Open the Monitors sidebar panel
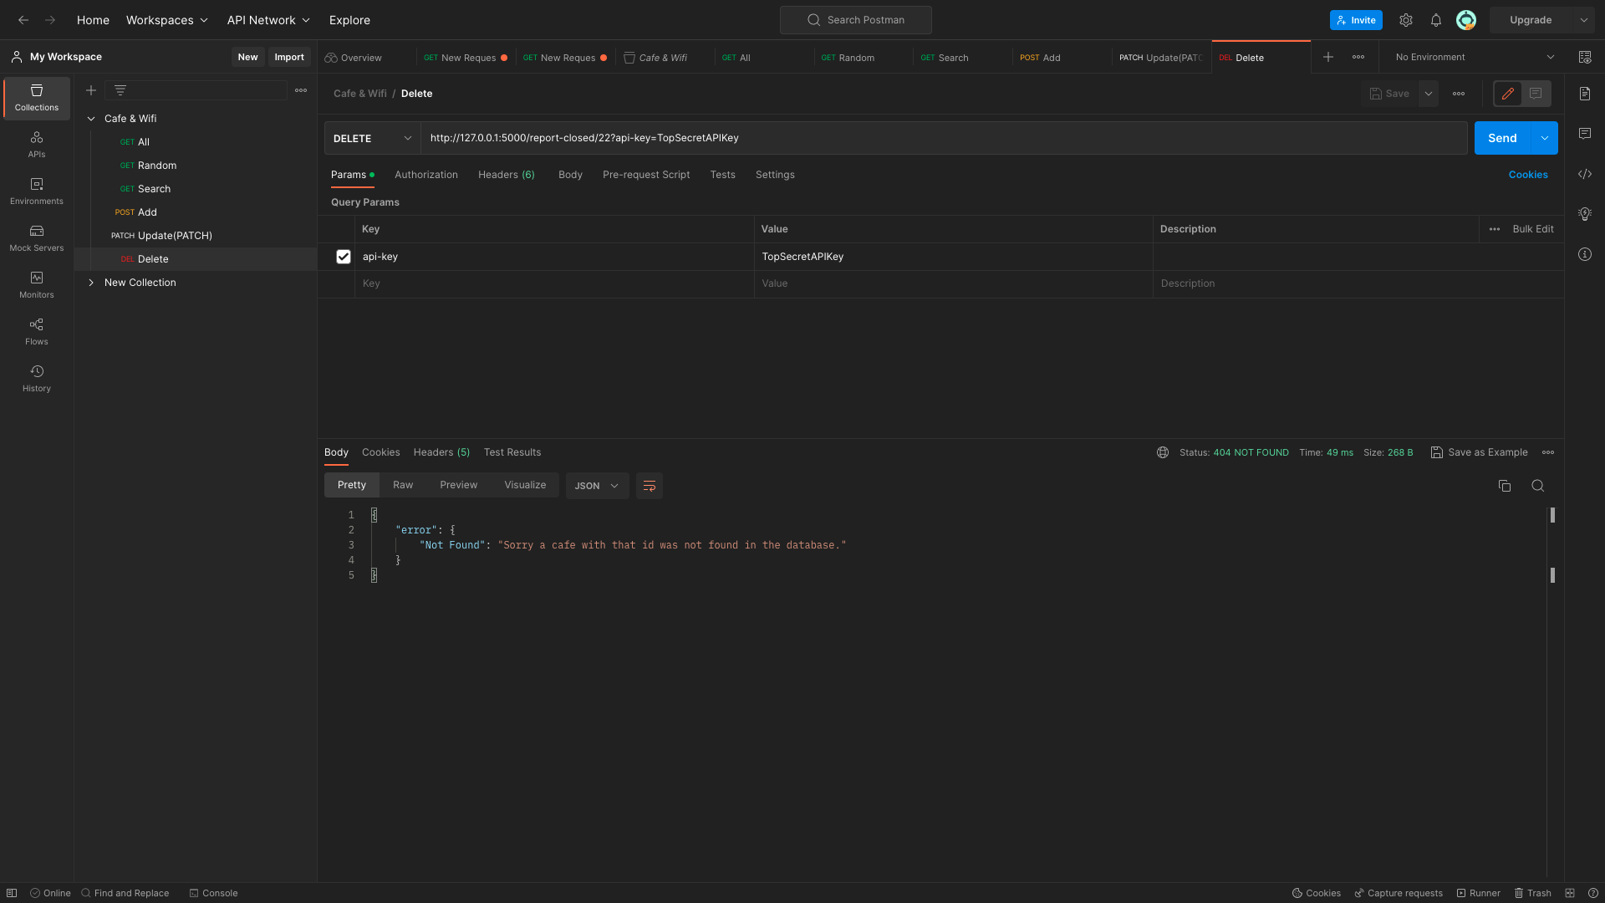Image resolution: width=1605 pixels, height=903 pixels. click(x=36, y=285)
